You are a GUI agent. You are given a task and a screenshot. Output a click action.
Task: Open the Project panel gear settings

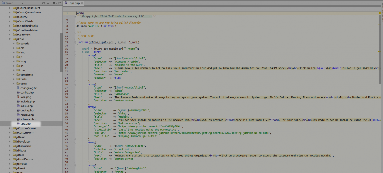(54, 3)
